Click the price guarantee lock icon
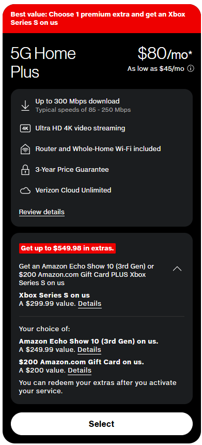 [x=25, y=170]
